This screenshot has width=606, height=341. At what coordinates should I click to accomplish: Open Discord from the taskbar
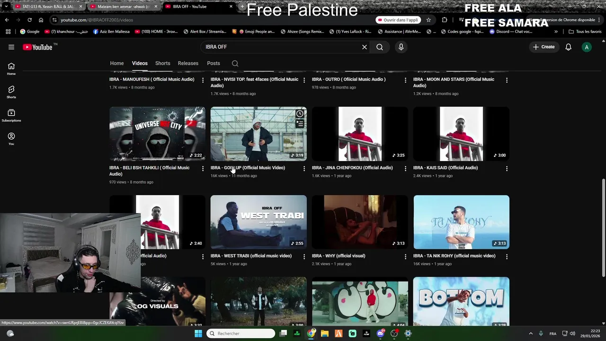click(380, 333)
